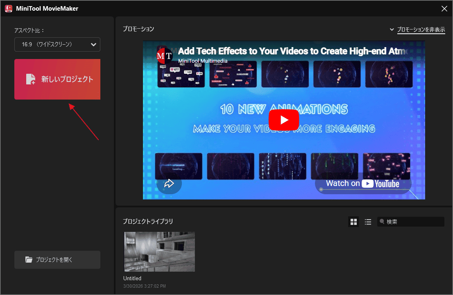Play the 10 New Animations promo video
This screenshot has height=295, width=453.
point(284,120)
